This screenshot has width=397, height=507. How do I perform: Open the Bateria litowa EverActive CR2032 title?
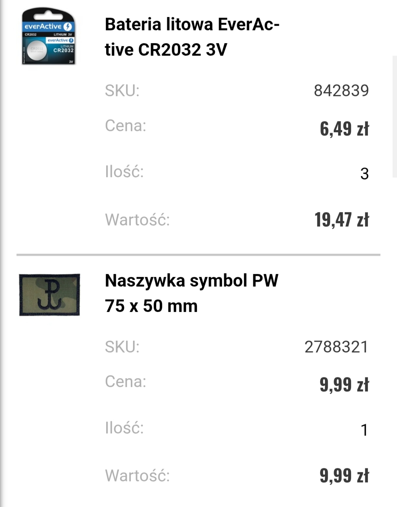click(x=192, y=37)
